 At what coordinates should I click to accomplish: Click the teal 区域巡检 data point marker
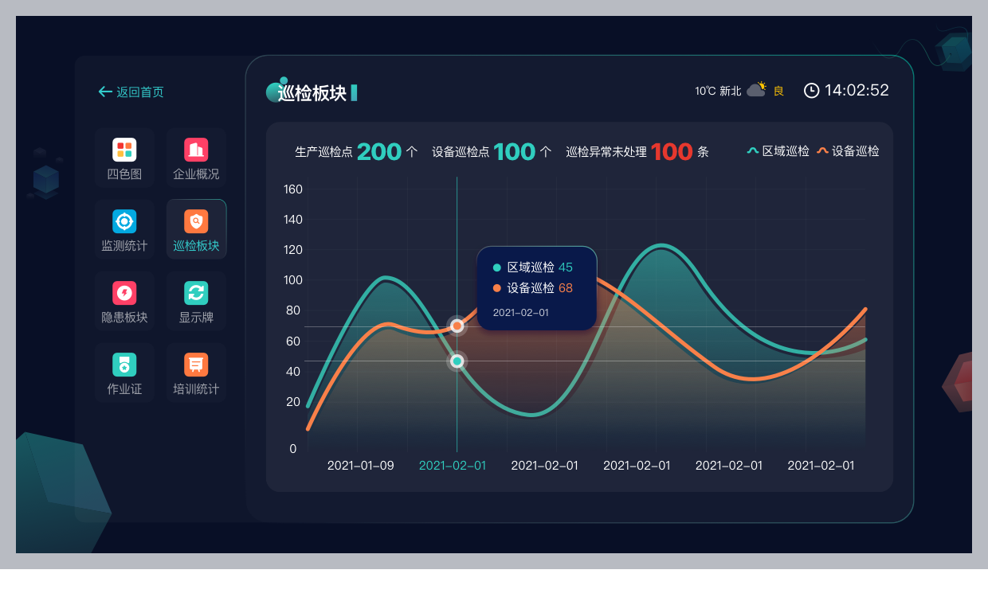(x=457, y=361)
